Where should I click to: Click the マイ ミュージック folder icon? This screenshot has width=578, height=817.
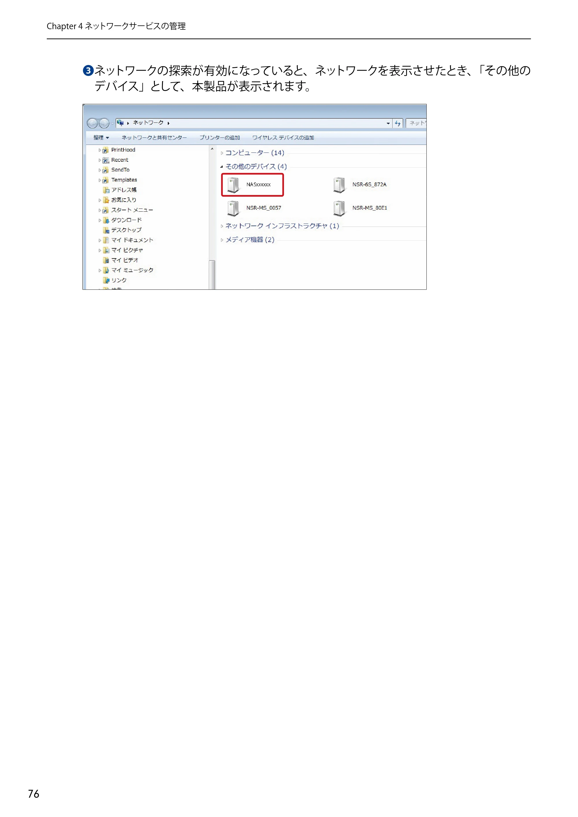pos(106,270)
